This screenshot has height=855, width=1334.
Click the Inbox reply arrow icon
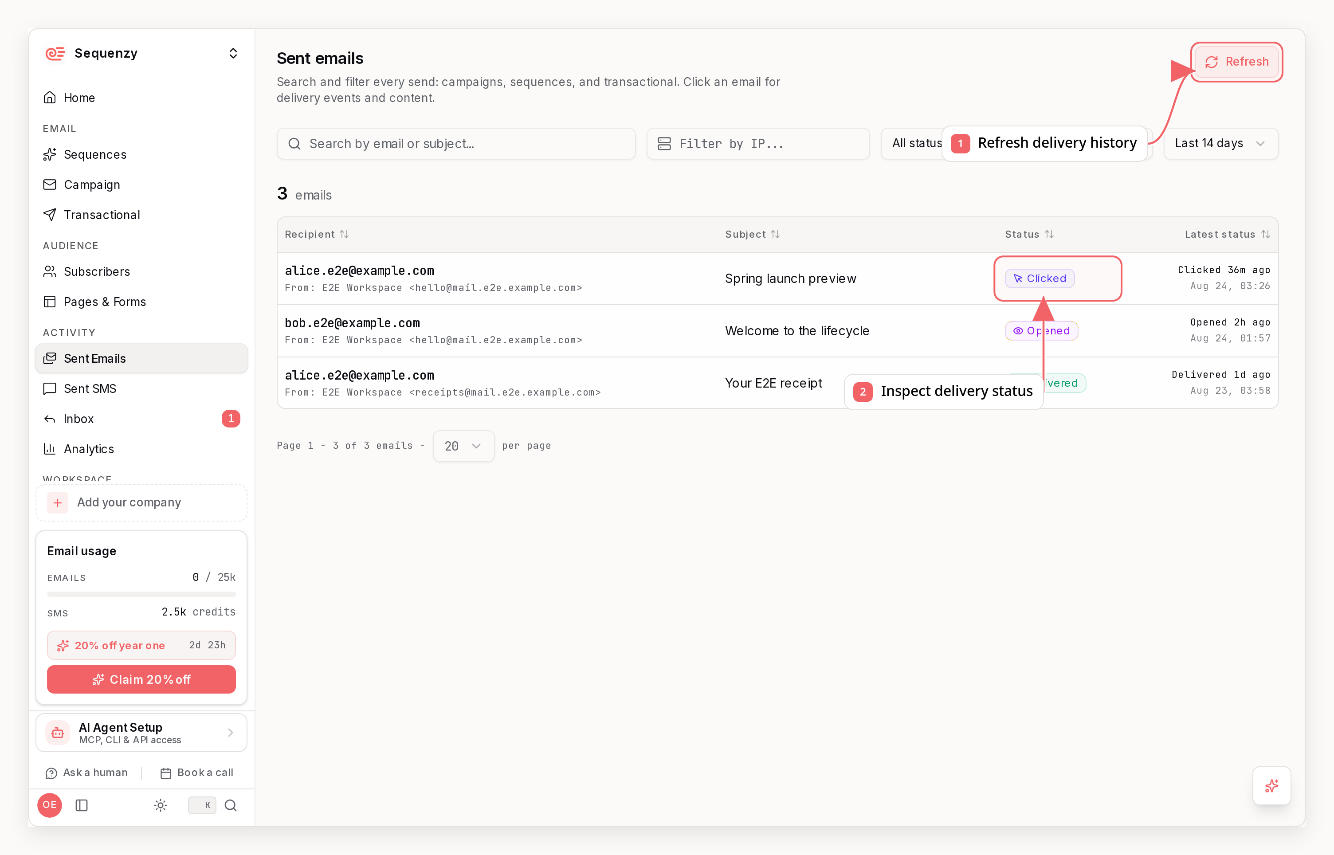pos(49,419)
